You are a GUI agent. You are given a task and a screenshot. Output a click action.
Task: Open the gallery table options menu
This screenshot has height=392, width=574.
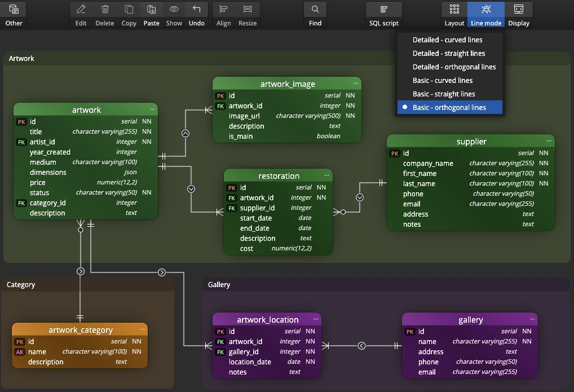pyautogui.click(x=532, y=319)
